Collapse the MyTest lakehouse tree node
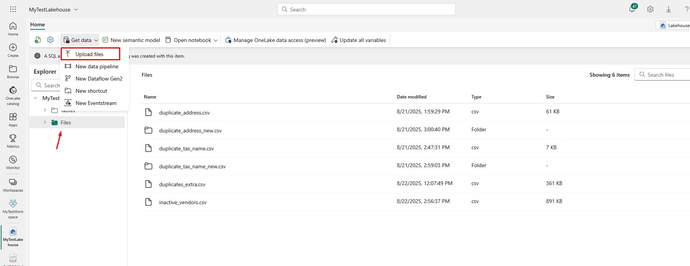The width and height of the screenshot is (690, 266). pyautogui.click(x=35, y=98)
